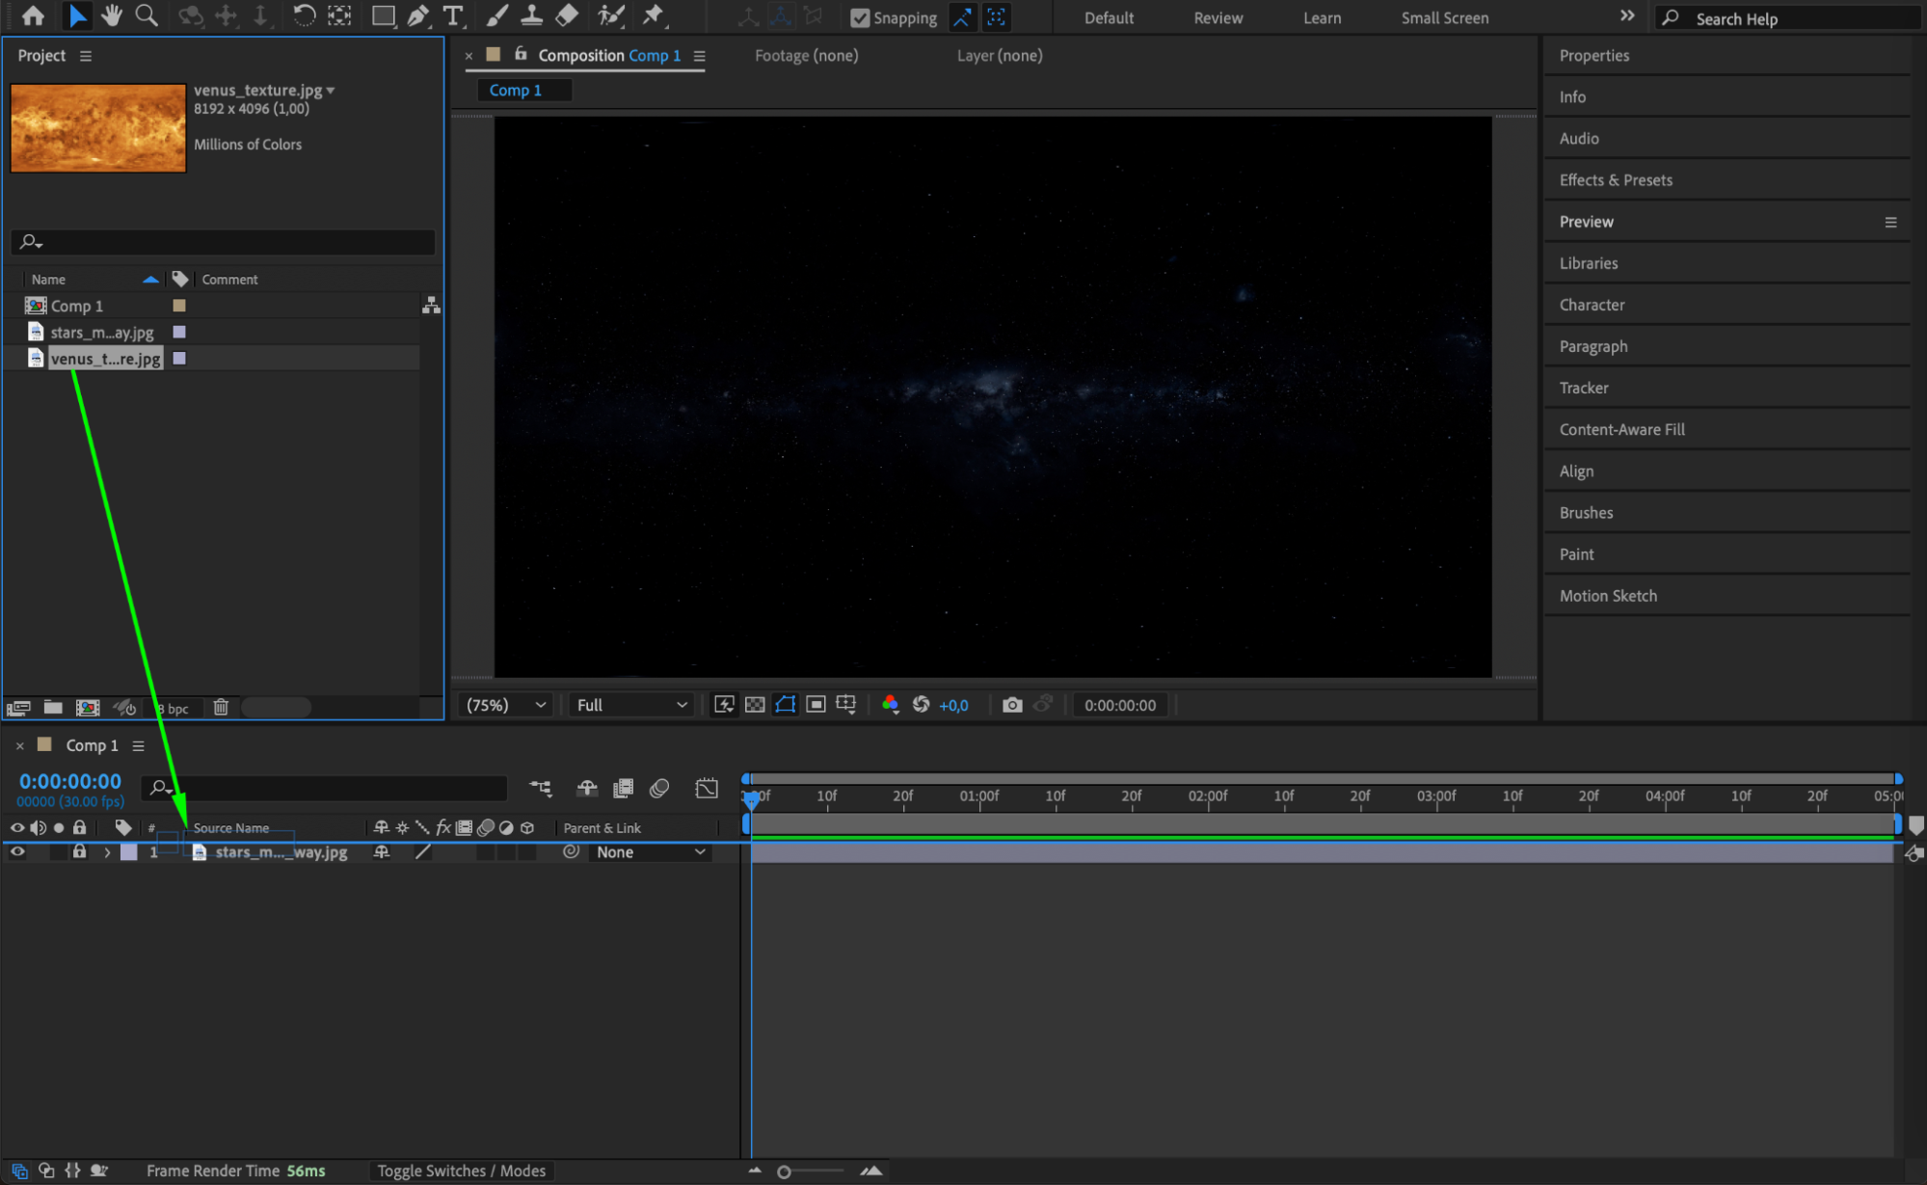Click the Home icon
Viewport: 1927px width, 1185px height.
coord(33,15)
